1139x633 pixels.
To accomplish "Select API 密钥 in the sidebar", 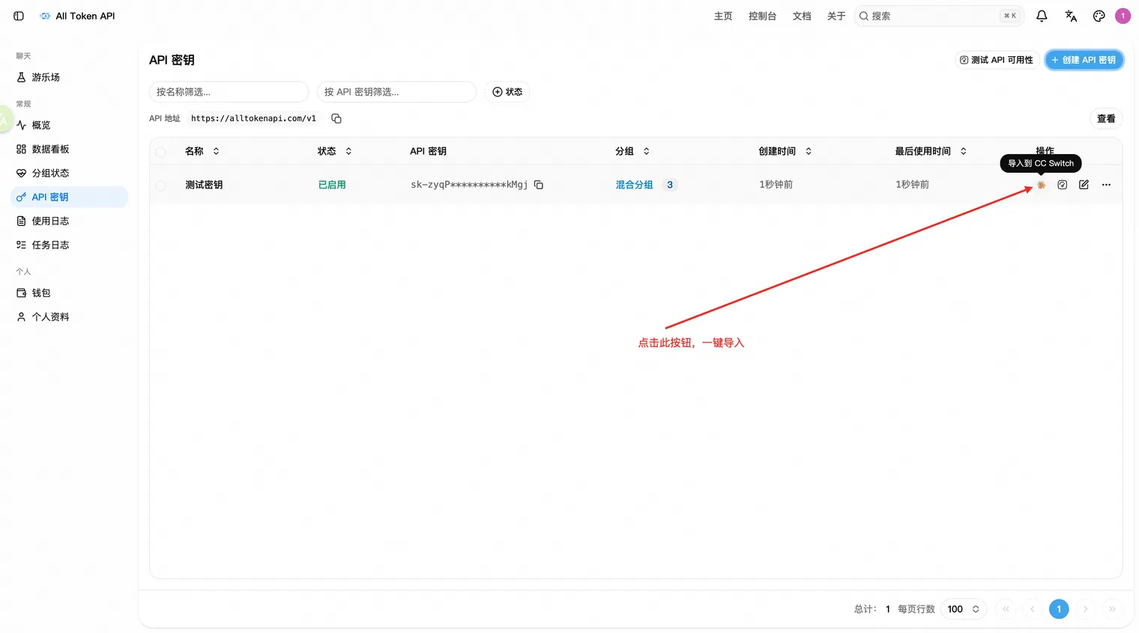I will 70,197.
